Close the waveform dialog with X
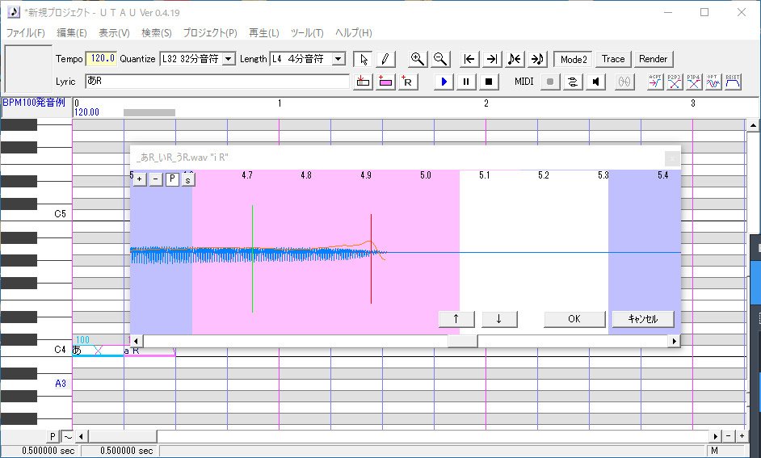 click(x=672, y=158)
